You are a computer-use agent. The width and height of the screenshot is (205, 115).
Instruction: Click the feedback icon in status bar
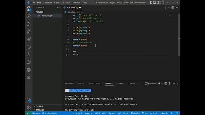tap(172, 113)
